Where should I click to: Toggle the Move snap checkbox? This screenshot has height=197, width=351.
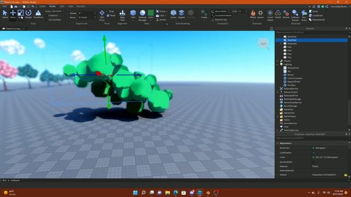(68, 18)
